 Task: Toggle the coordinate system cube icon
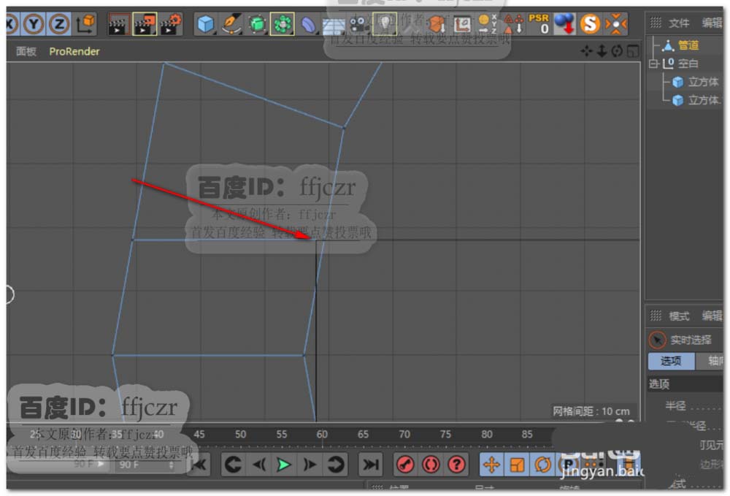[85, 24]
